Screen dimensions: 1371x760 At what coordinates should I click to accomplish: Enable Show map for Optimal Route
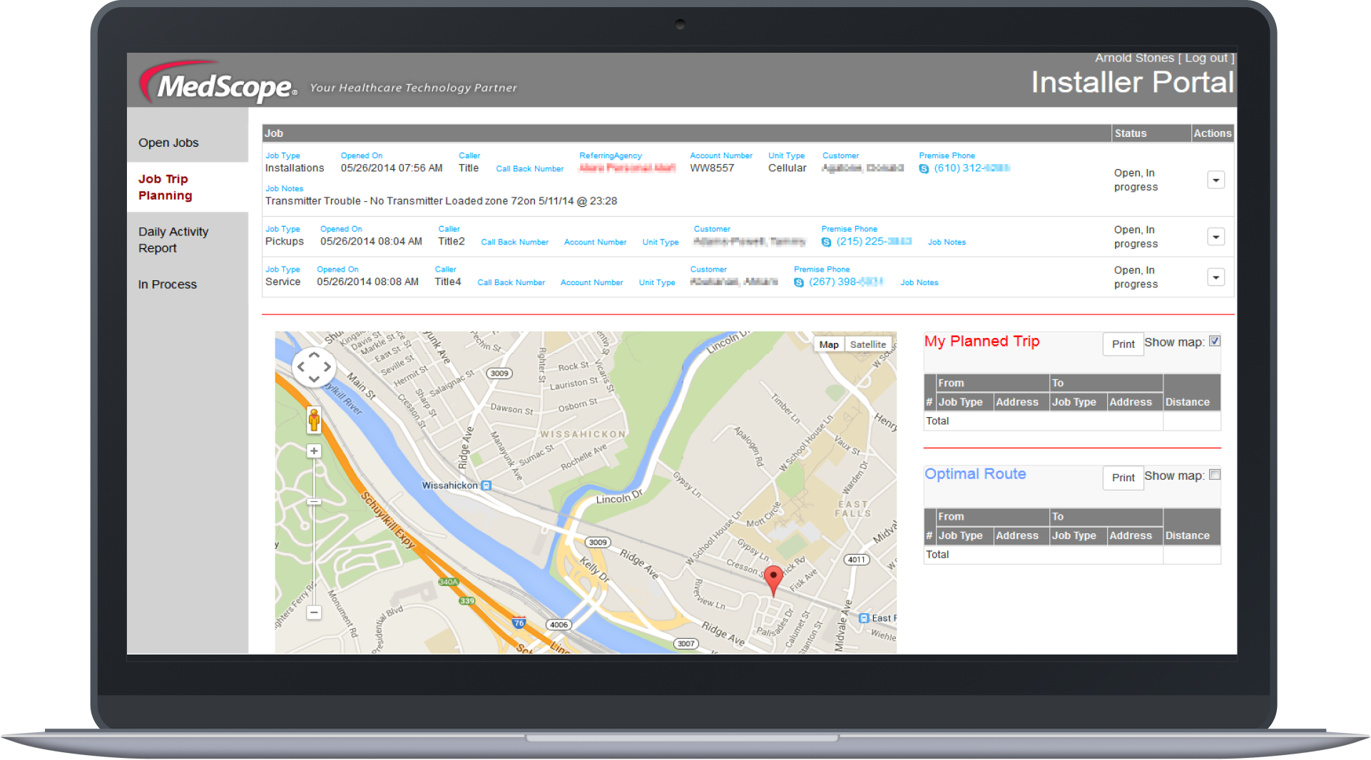pyautogui.click(x=1215, y=475)
